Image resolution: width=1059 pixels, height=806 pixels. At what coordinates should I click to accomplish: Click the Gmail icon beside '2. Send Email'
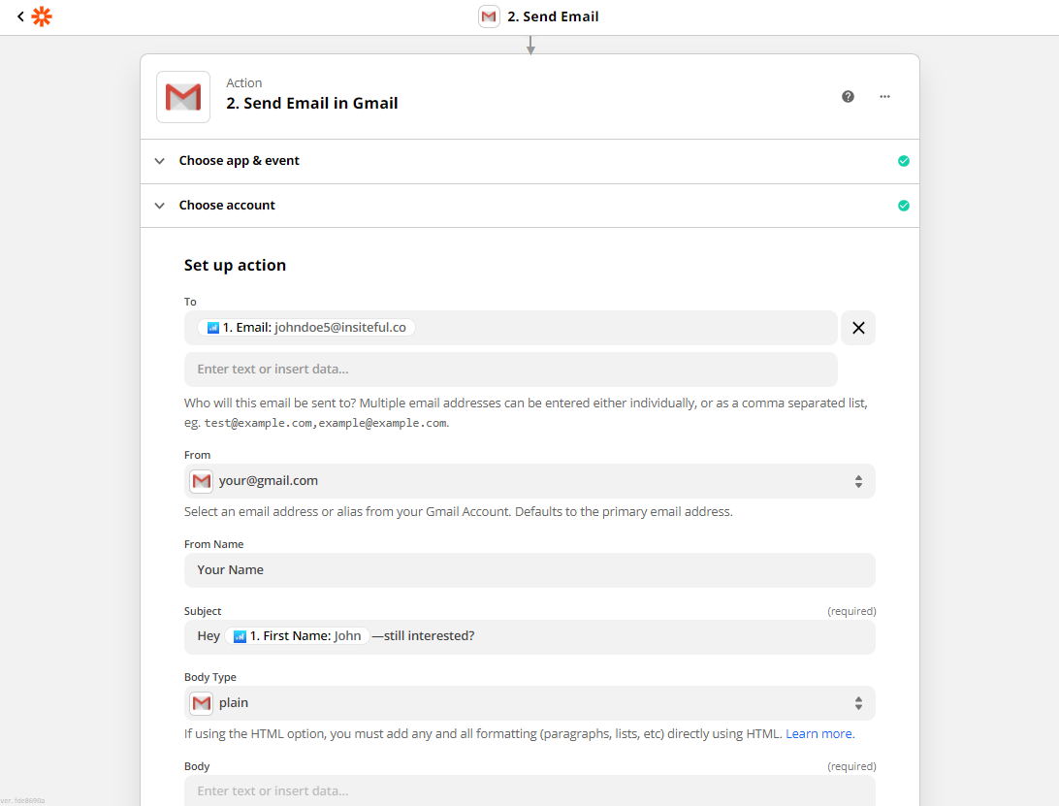(489, 16)
